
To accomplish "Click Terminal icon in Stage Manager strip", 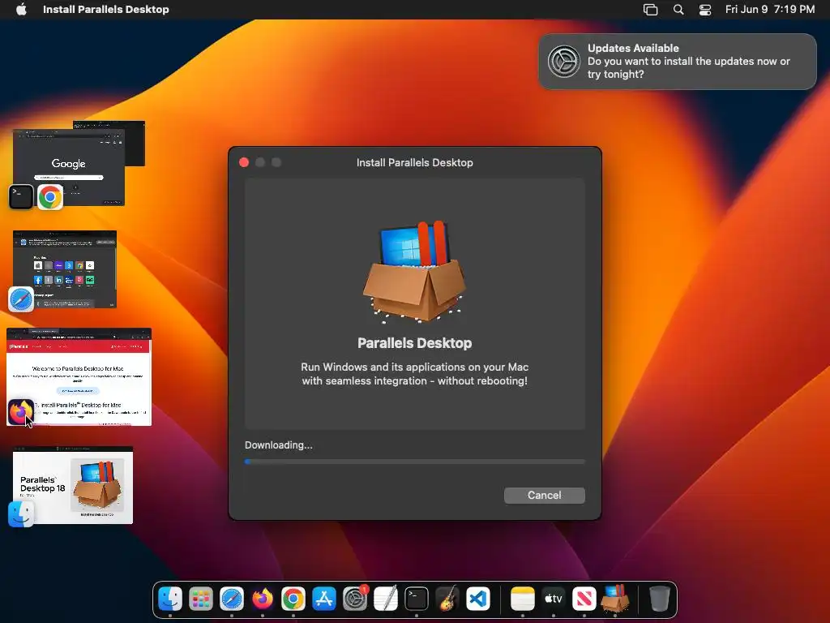I will (21, 196).
